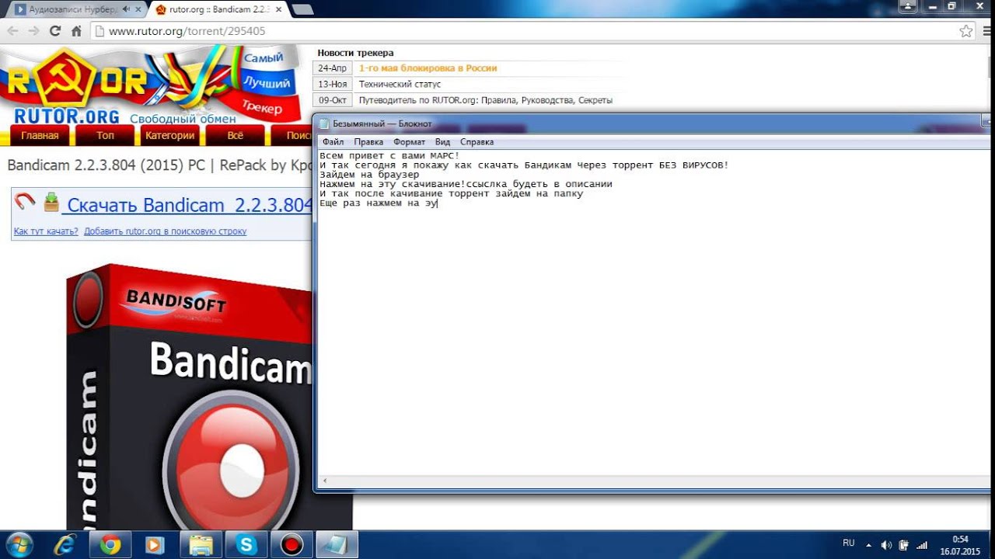
Task: Close the Аудиозаписи tab
Action: pyautogui.click(x=139, y=9)
